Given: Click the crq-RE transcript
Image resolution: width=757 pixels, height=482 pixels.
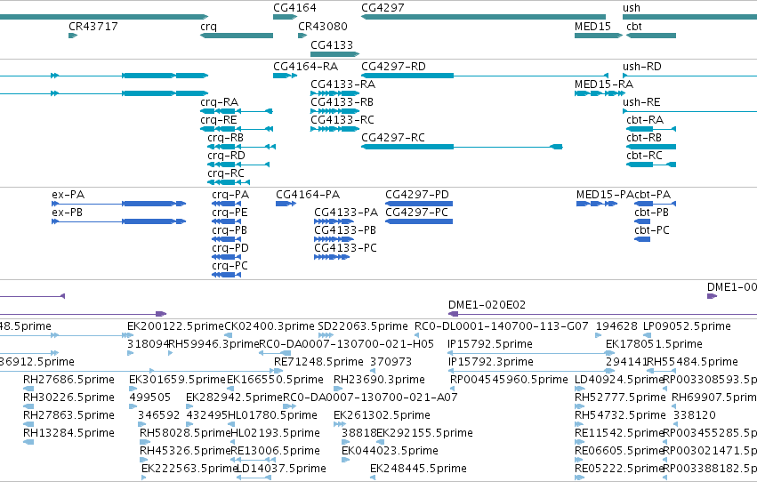Looking at the screenshot, I should point(237,129).
